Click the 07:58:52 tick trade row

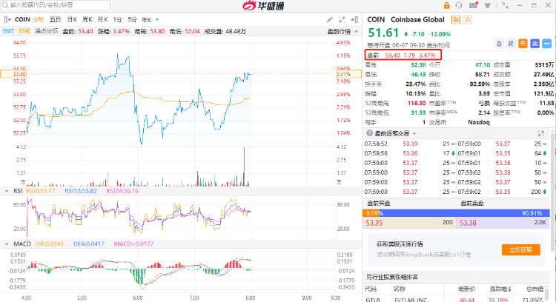pyautogui.click(x=409, y=144)
